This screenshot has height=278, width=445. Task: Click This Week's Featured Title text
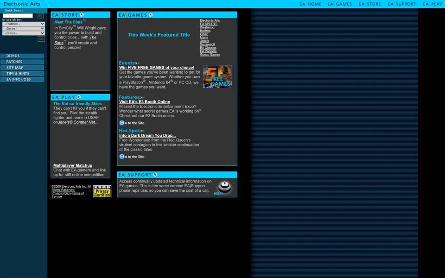pos(159,35)
